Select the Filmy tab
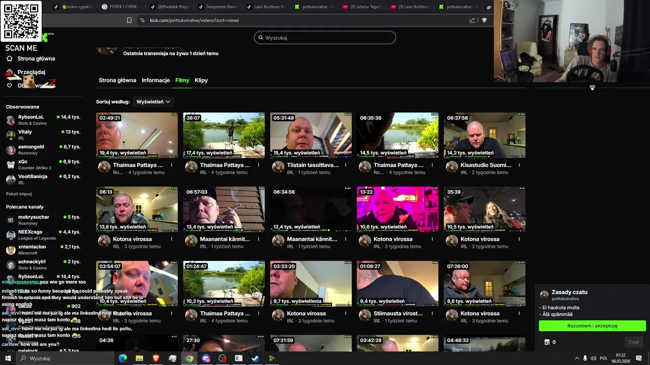 (182, 80)
